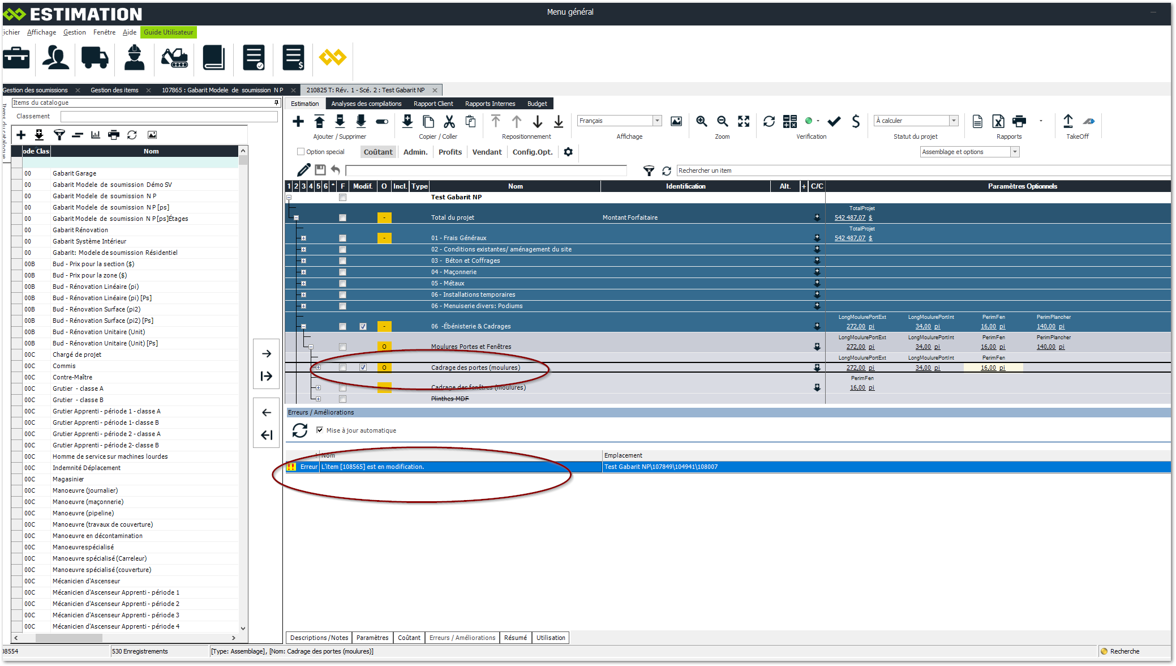Click the Vendant view button
This screenshot has height=666, width=1176.
[487, 152]
